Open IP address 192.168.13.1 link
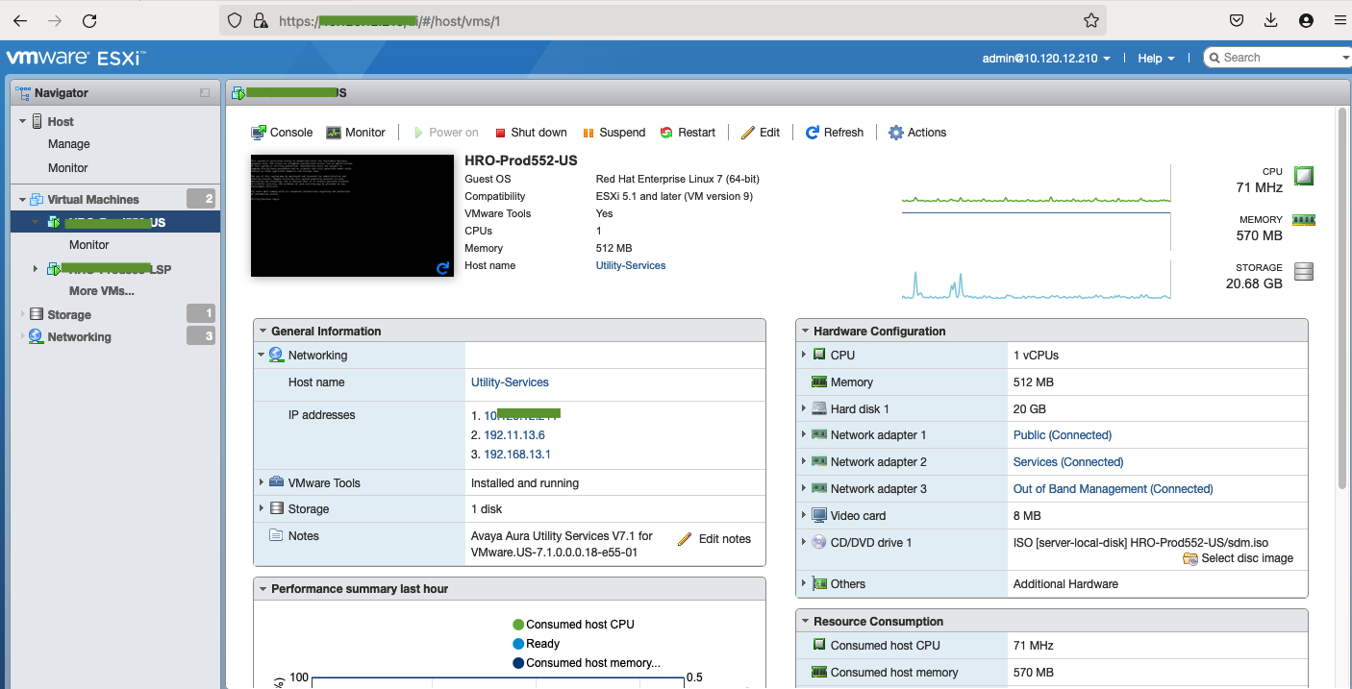Image resolution: width=1352 pixels, height=689 pixels. pyautogui.click(x=517, y=455)
